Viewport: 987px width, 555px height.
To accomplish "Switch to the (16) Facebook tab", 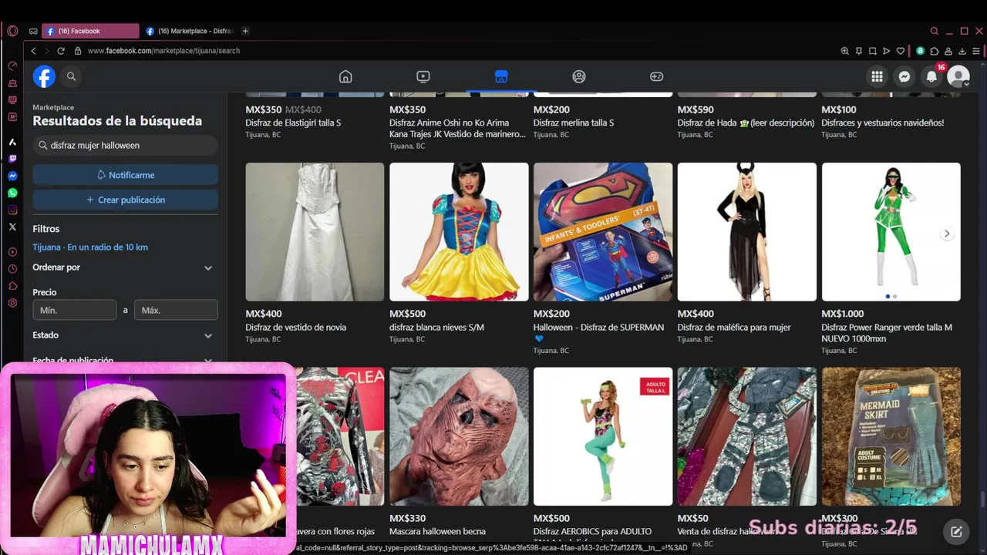I will 90,31.
